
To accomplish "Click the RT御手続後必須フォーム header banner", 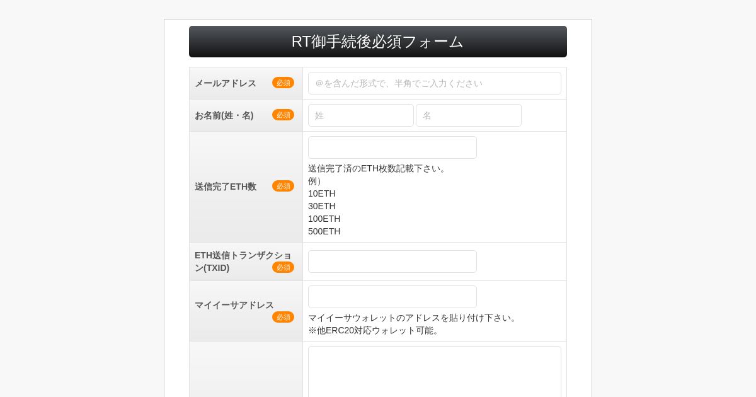I will click(378, 42).
